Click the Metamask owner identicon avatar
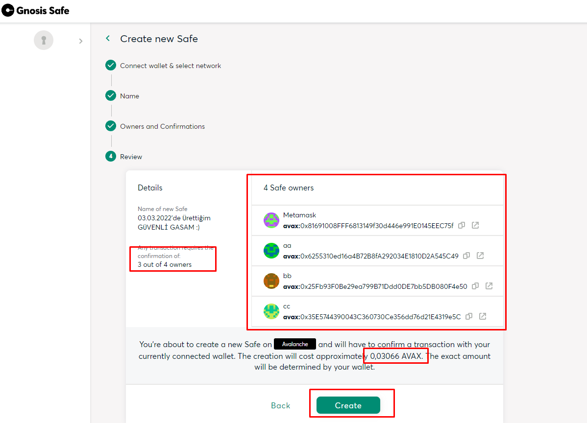587x423 pixels. [271, 220]
